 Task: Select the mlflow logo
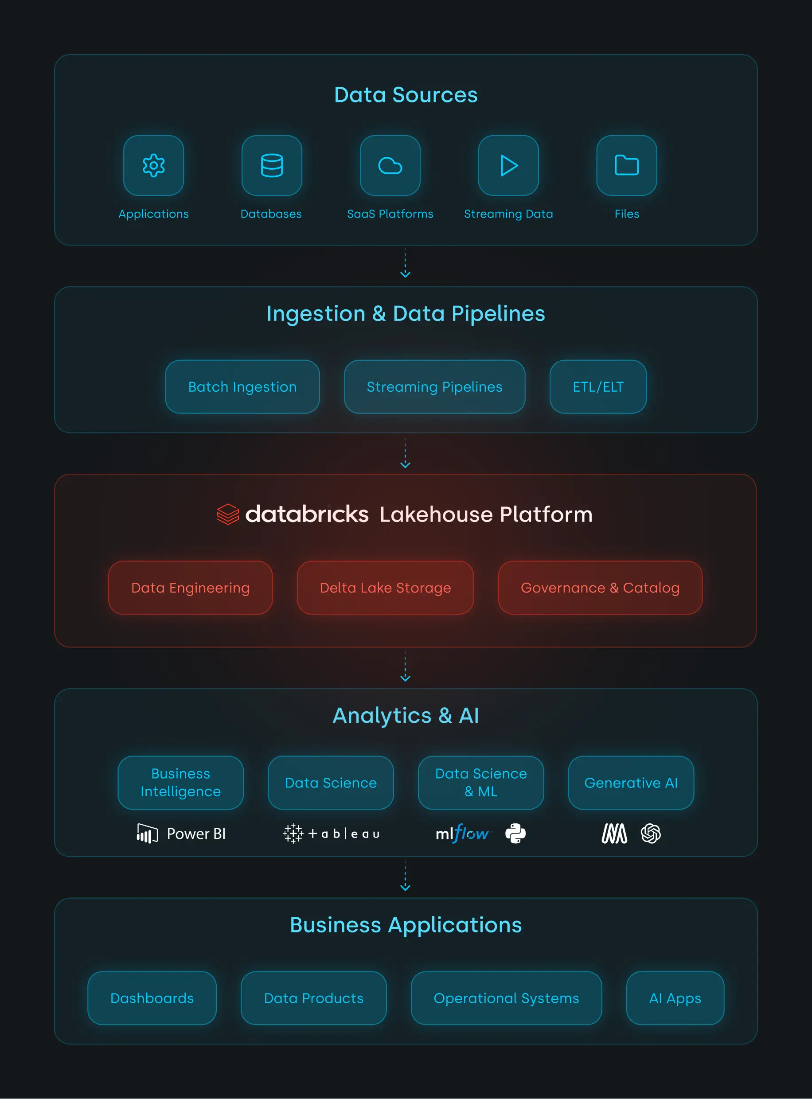pyautogui.click(x=463, y=834)
